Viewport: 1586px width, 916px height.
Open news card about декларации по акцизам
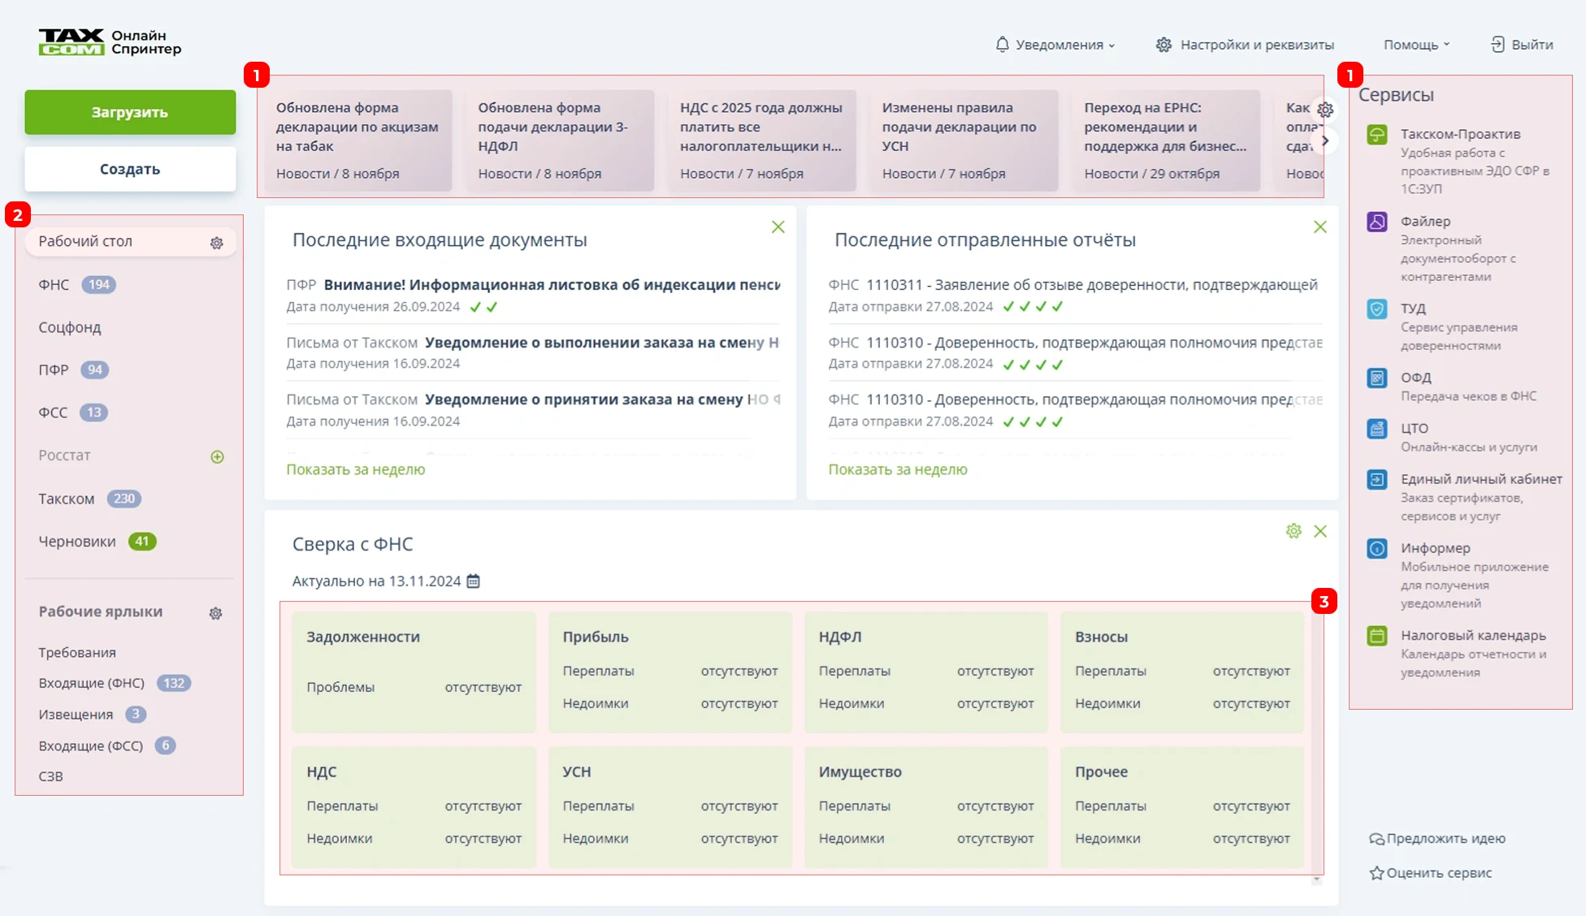[358, 140]
